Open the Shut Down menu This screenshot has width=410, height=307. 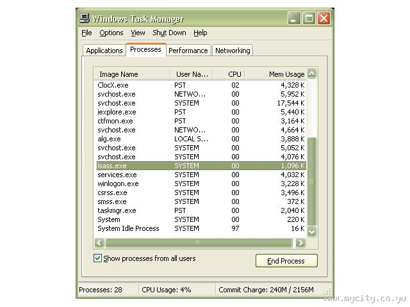point(169,33)
